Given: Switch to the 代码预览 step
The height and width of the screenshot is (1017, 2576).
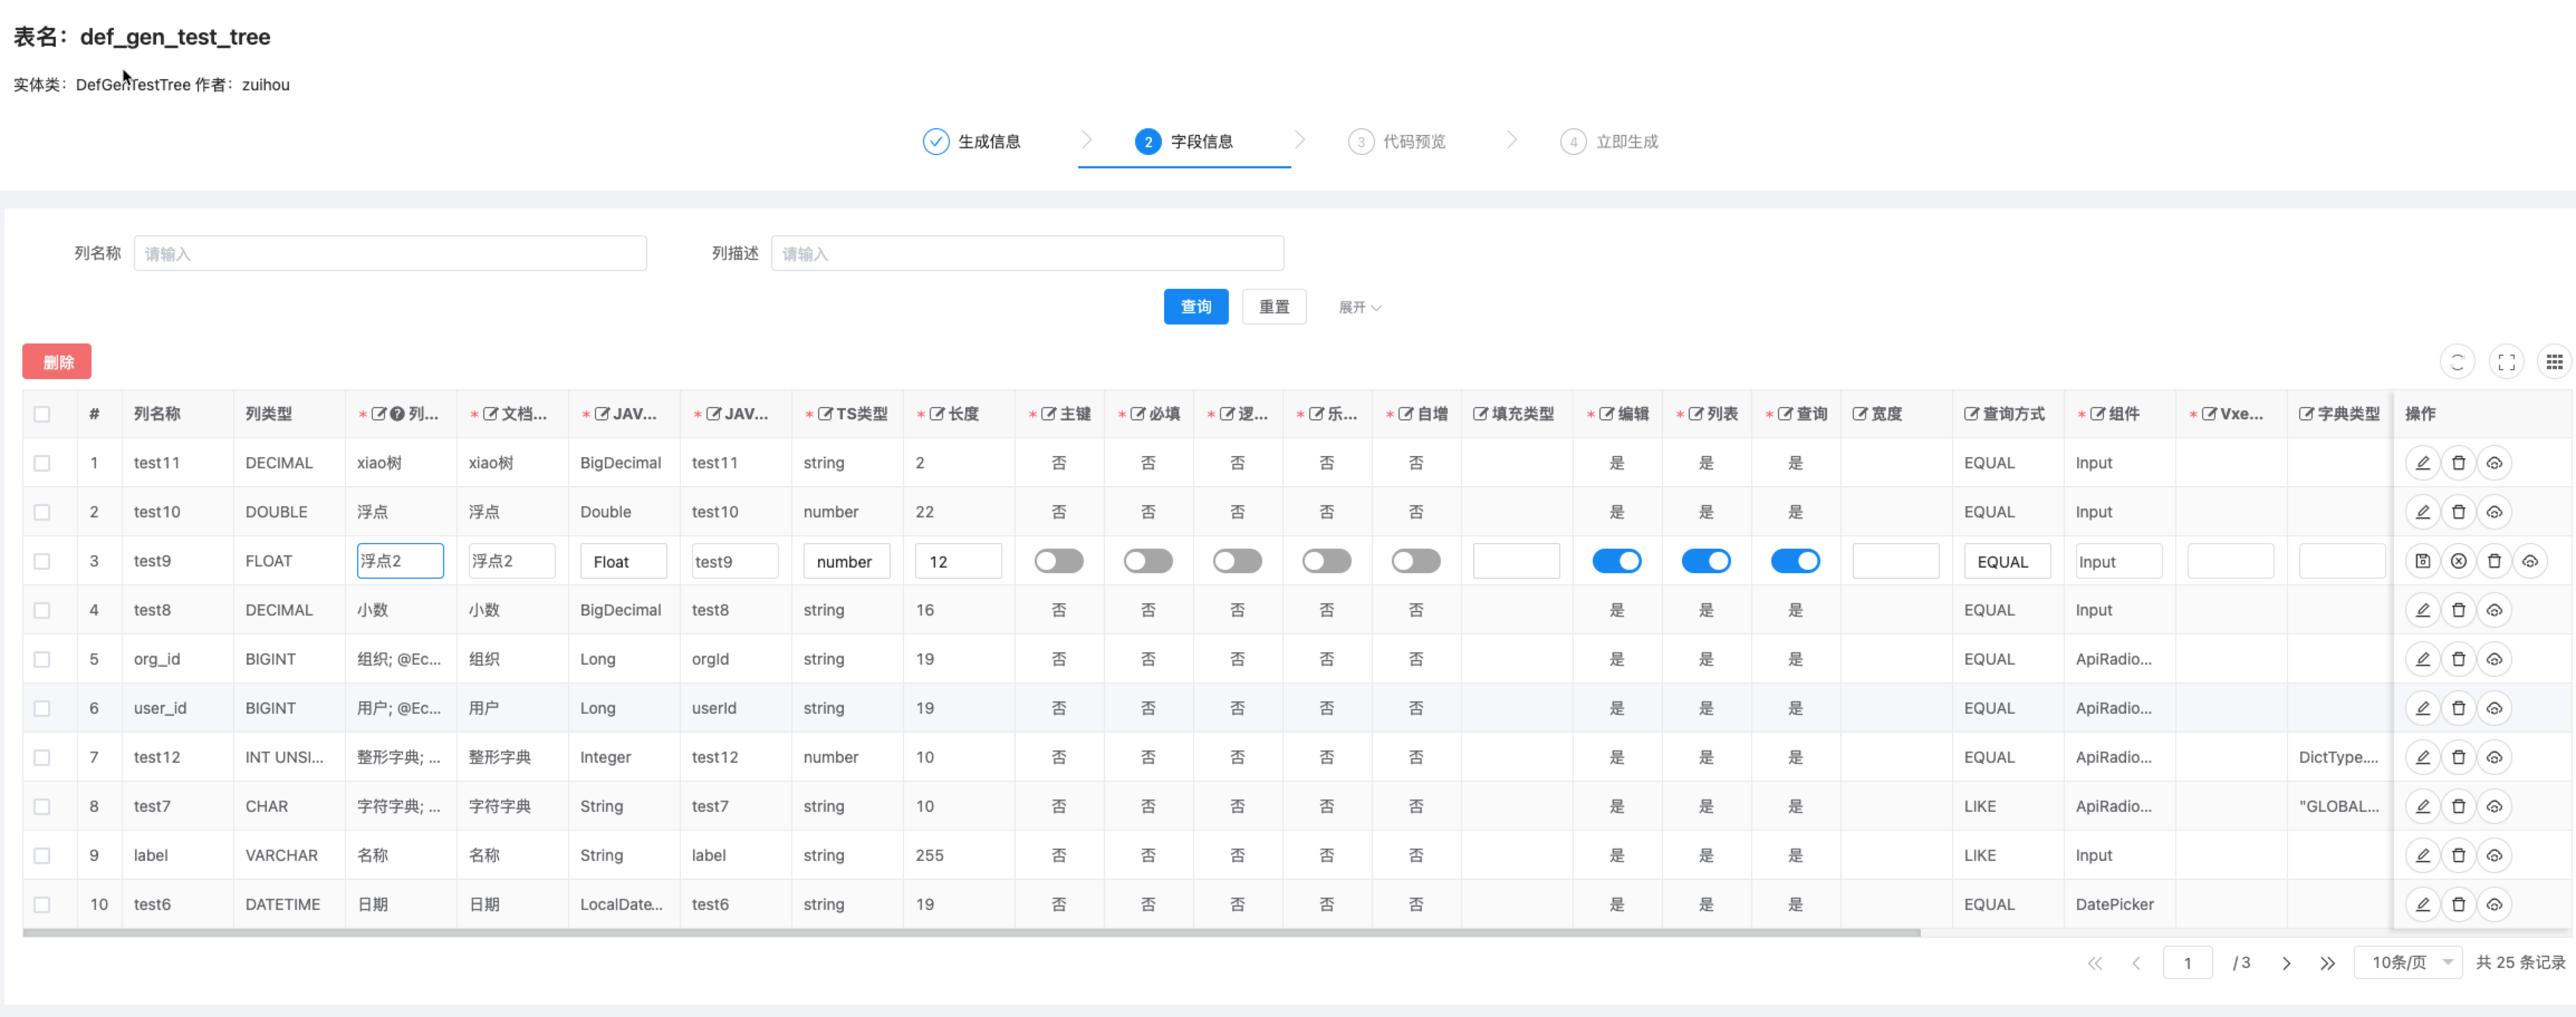Looking at the screenshot, I should click(1397, 142).
